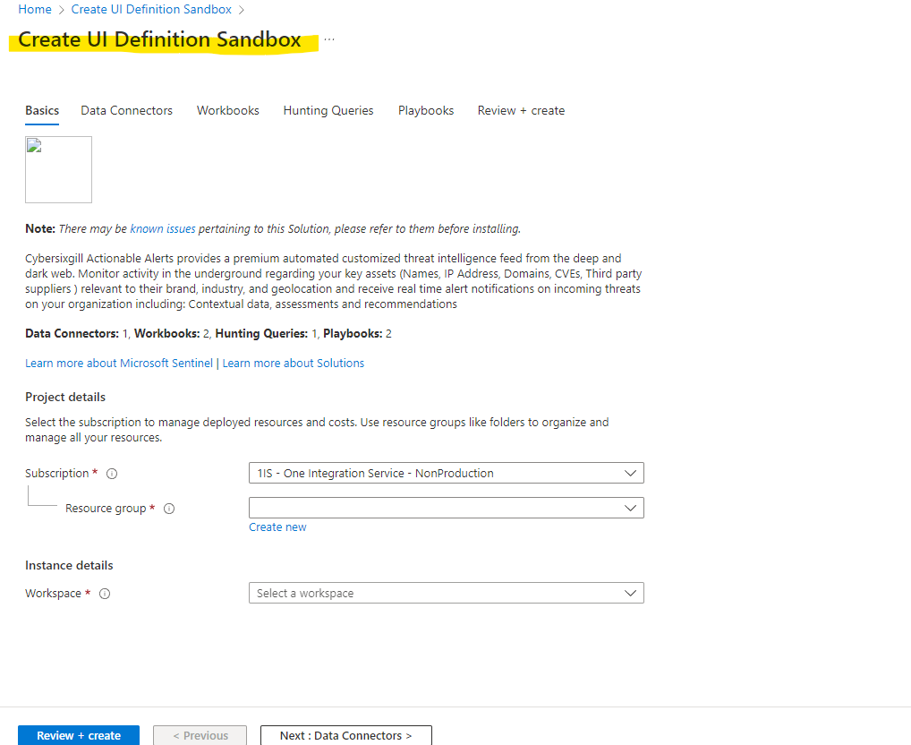Open the Select a workspace dropdown
This screenshot has width=911, height=745.
point(447,593)
